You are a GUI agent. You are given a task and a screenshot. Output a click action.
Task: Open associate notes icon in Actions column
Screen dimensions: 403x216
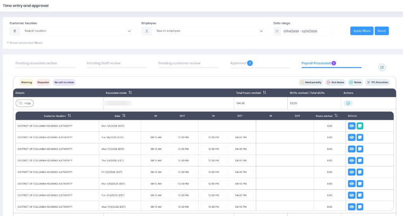(348, 103)
